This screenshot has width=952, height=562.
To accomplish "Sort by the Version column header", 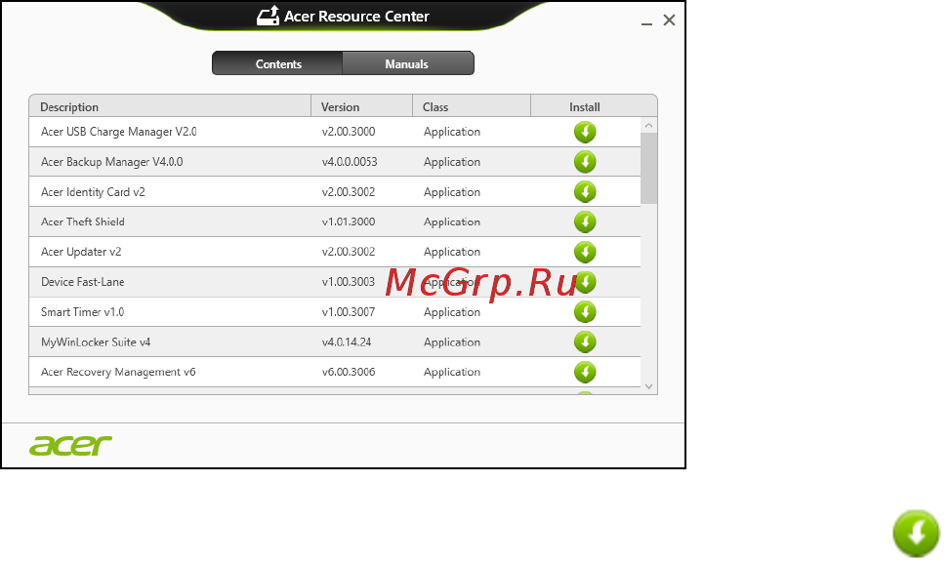I will [x=362, y=106].
